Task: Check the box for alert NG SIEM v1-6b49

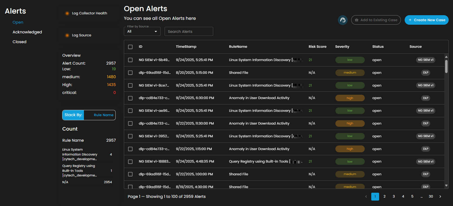Action: point(130,60)
